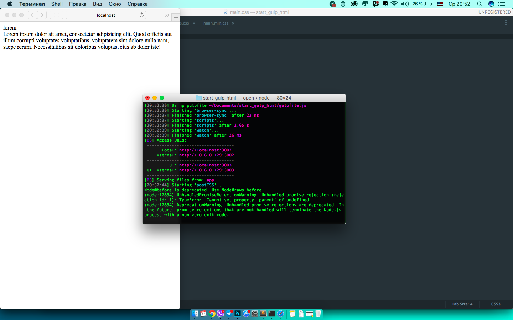This screenshot has width=513, height=320.
Task: Open Notification Center
Action: (x=502, y=4)
